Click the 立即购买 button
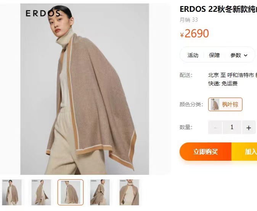The width and height of the screenshot is (257, 211). pos(206,152)
